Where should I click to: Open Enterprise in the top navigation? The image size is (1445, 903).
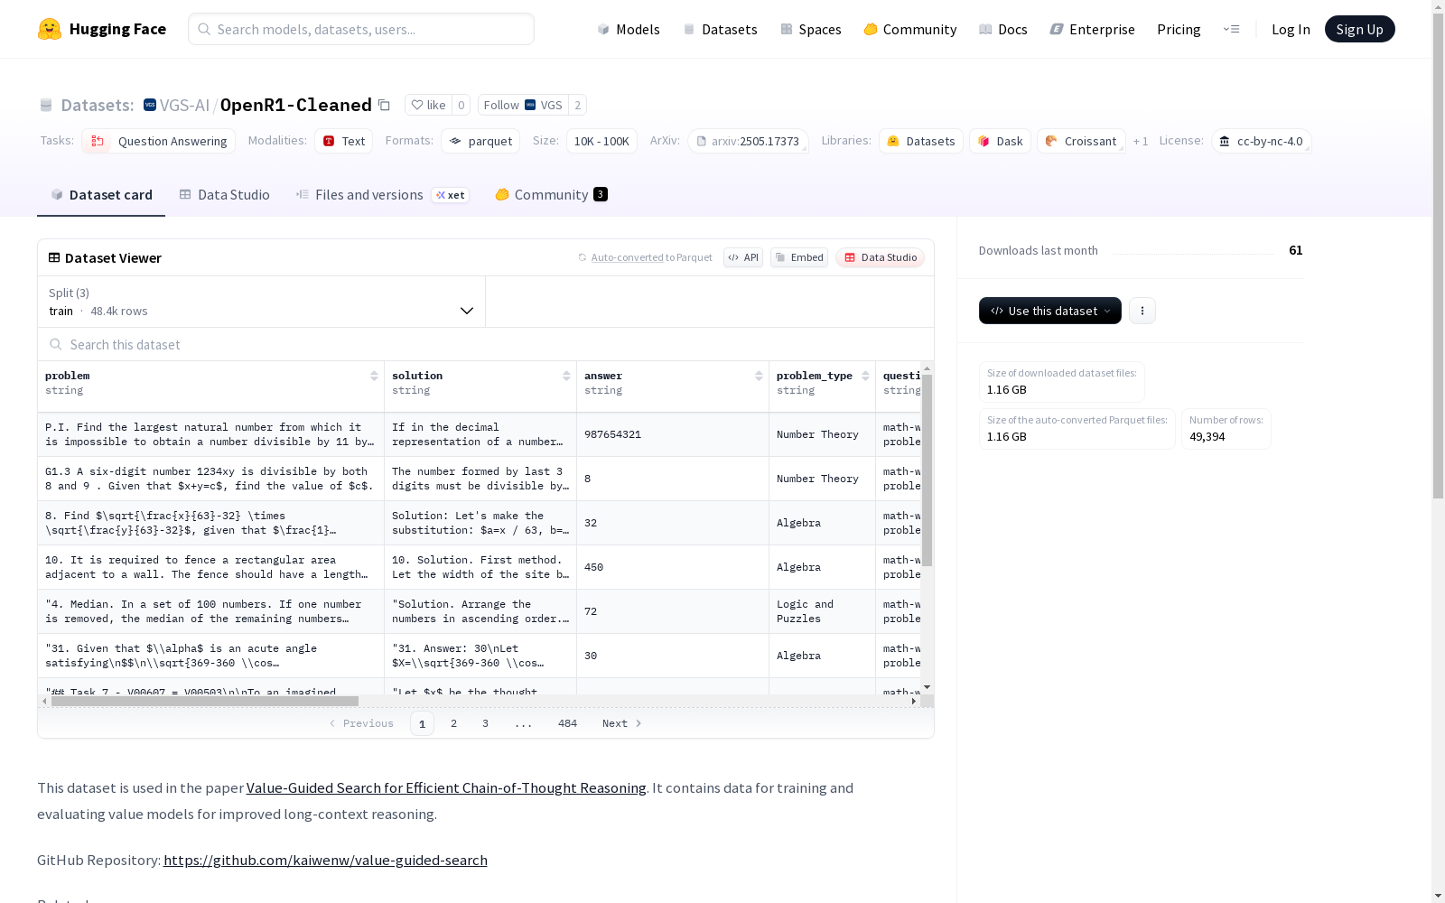[x=1093, y=29]
